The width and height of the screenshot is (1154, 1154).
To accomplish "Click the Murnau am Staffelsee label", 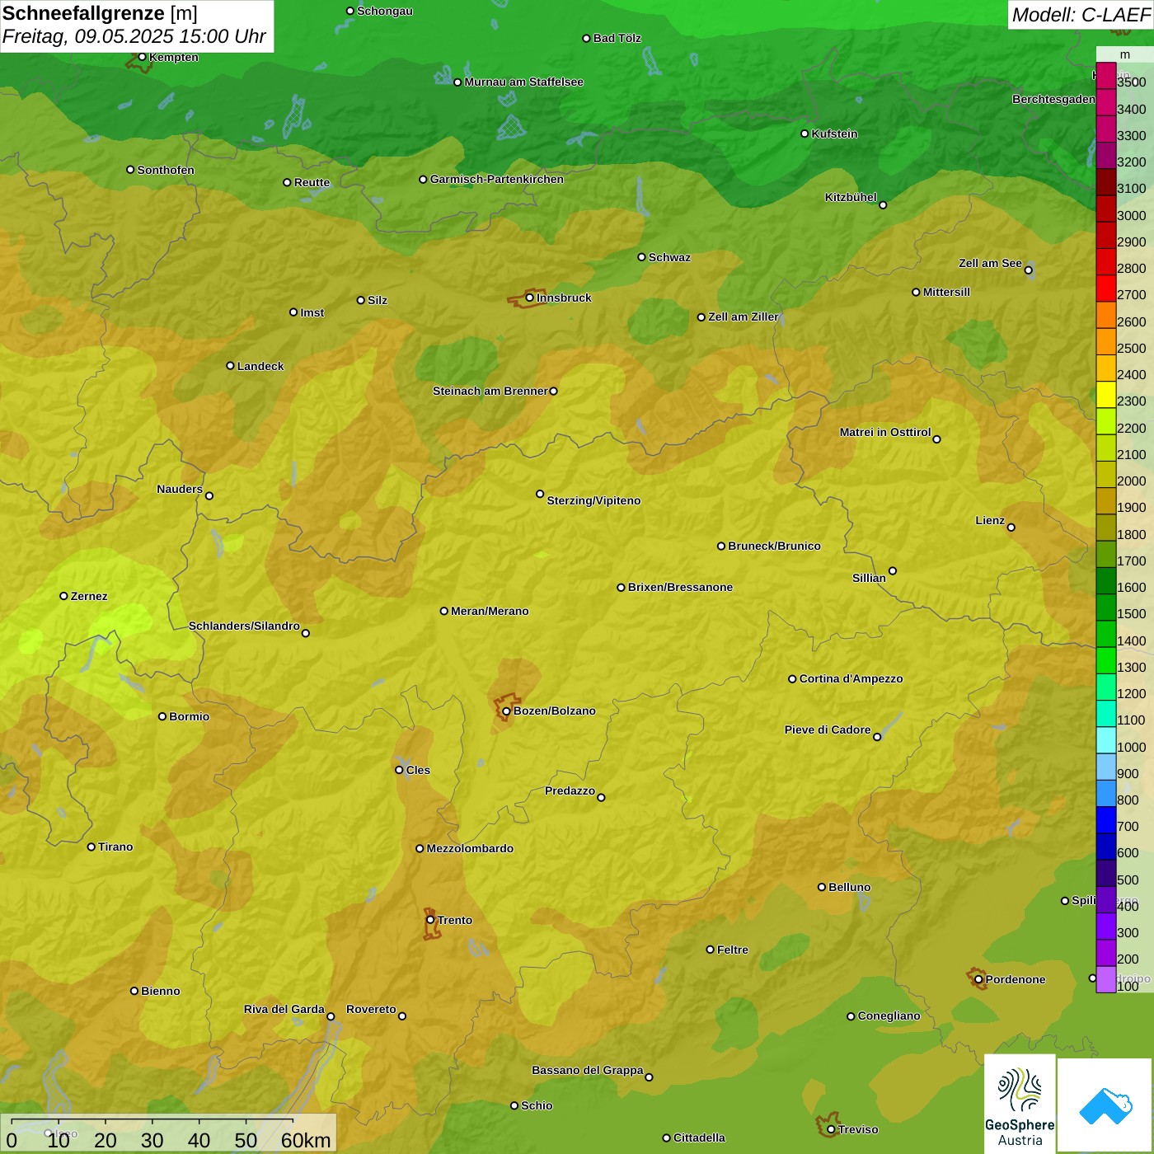I will 523,82.
